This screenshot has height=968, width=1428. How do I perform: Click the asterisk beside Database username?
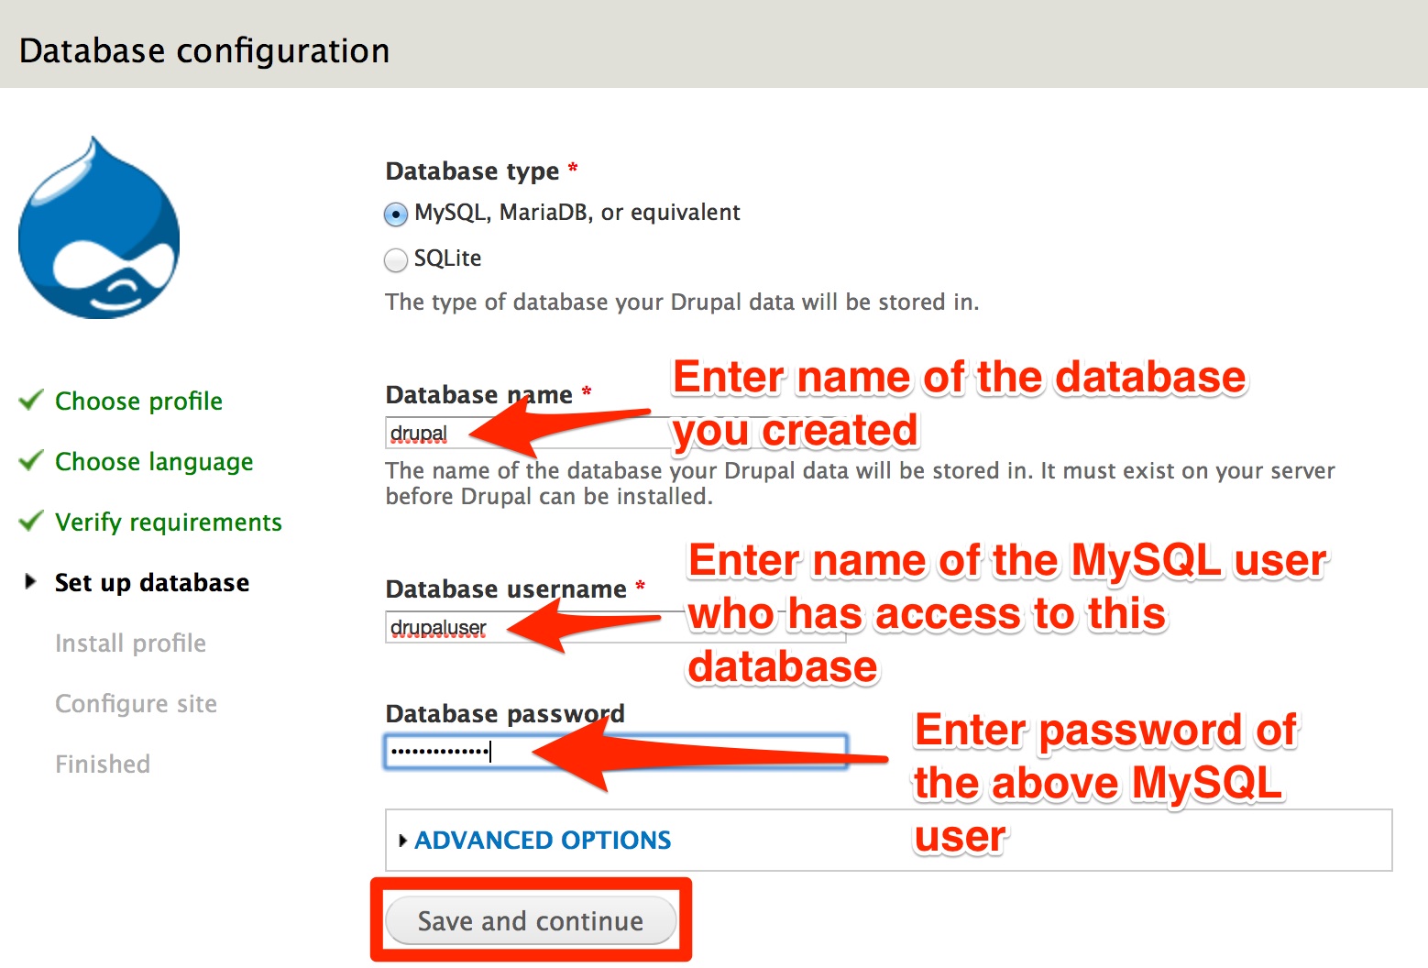pyautogui.click(x=642, y=587)
